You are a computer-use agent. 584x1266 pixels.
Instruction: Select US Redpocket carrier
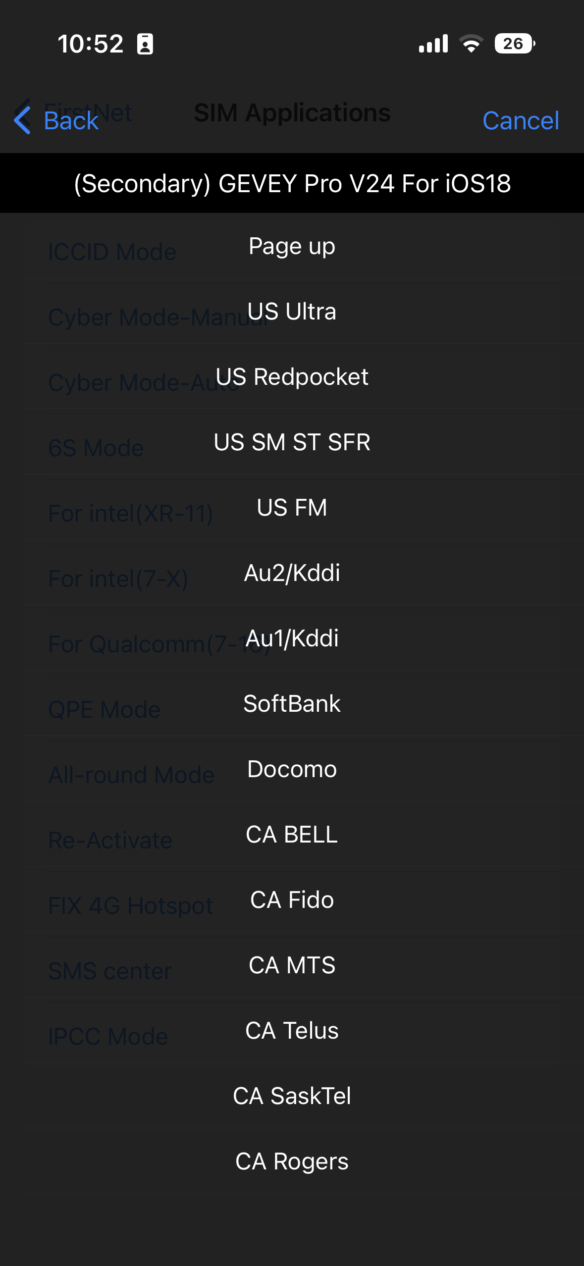pyautogui.click(x=292, y=377)
